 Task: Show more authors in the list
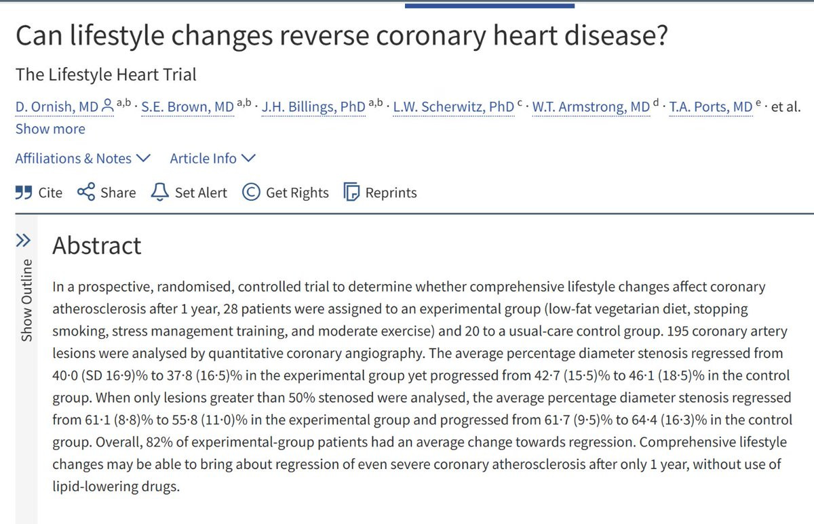(50, 129)
